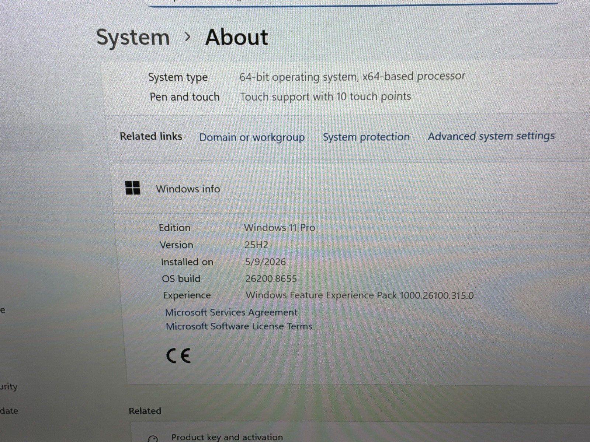Select Windows Feature Experience Pack value

coord(360,295)
